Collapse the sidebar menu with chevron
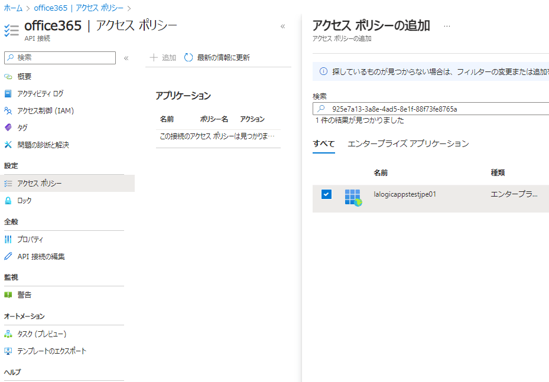The height and width of the screenshot is (382, 549). [126, 58]
